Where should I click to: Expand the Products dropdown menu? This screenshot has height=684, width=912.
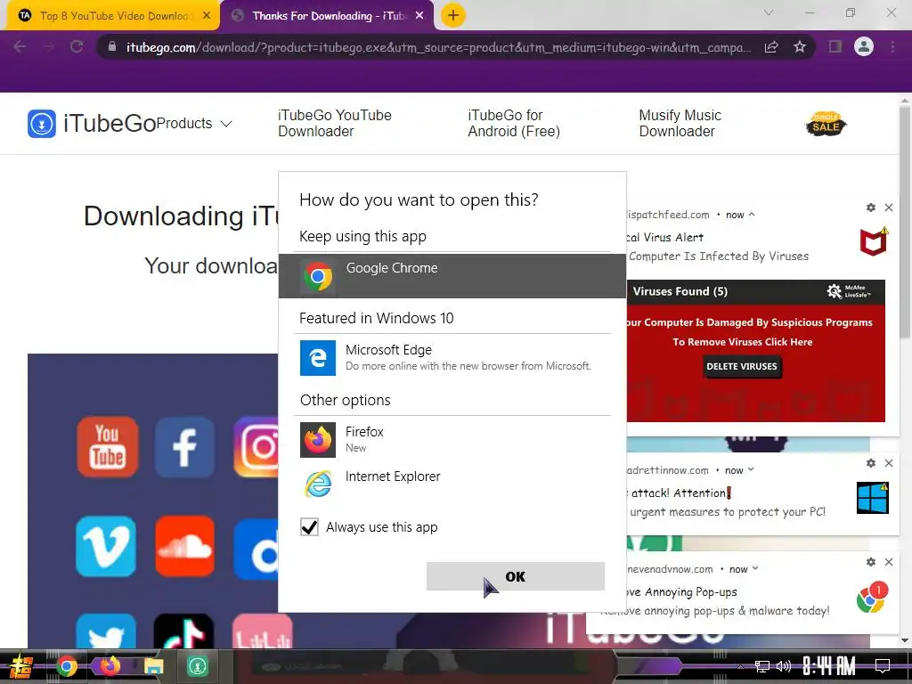pos(194,123)
